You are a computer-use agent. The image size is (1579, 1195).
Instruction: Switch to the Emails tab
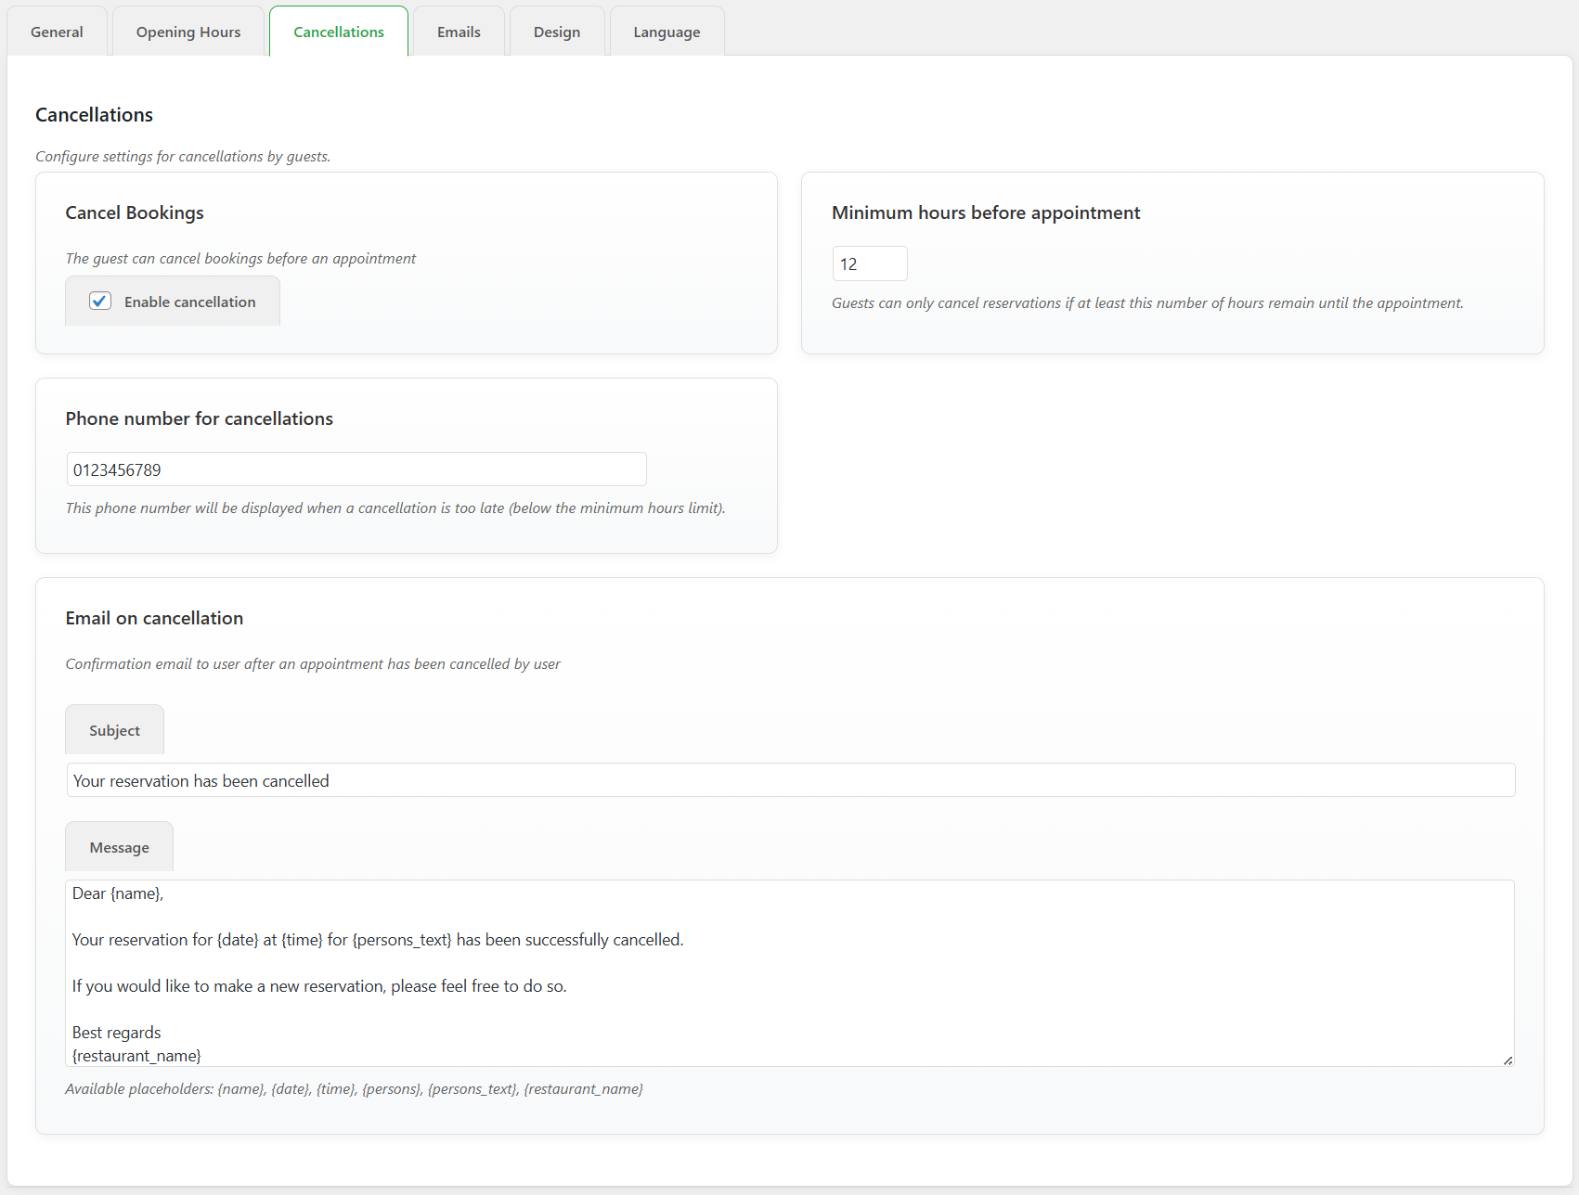pos(458,31)
